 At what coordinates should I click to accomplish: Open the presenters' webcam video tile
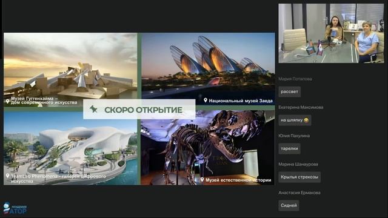click(331, 33)
